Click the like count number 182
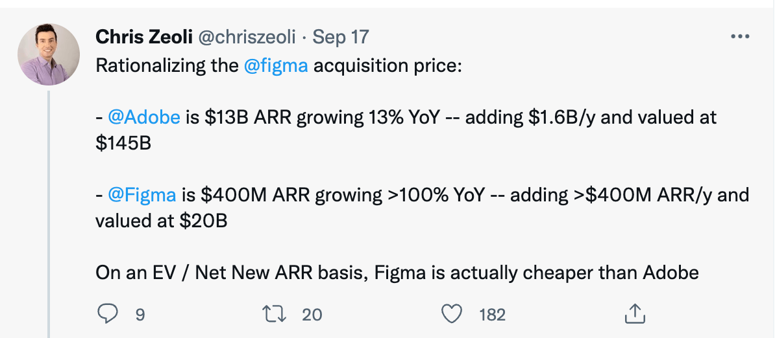The height and width of the screenshot is (338, 775). click(492, 315)
